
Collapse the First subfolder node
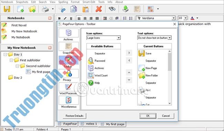[11, 60]
